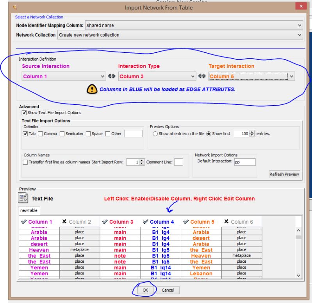This screenshot has width=312, height=303.
Task: Increase the Start Import Row value
Action: [142, 161]
